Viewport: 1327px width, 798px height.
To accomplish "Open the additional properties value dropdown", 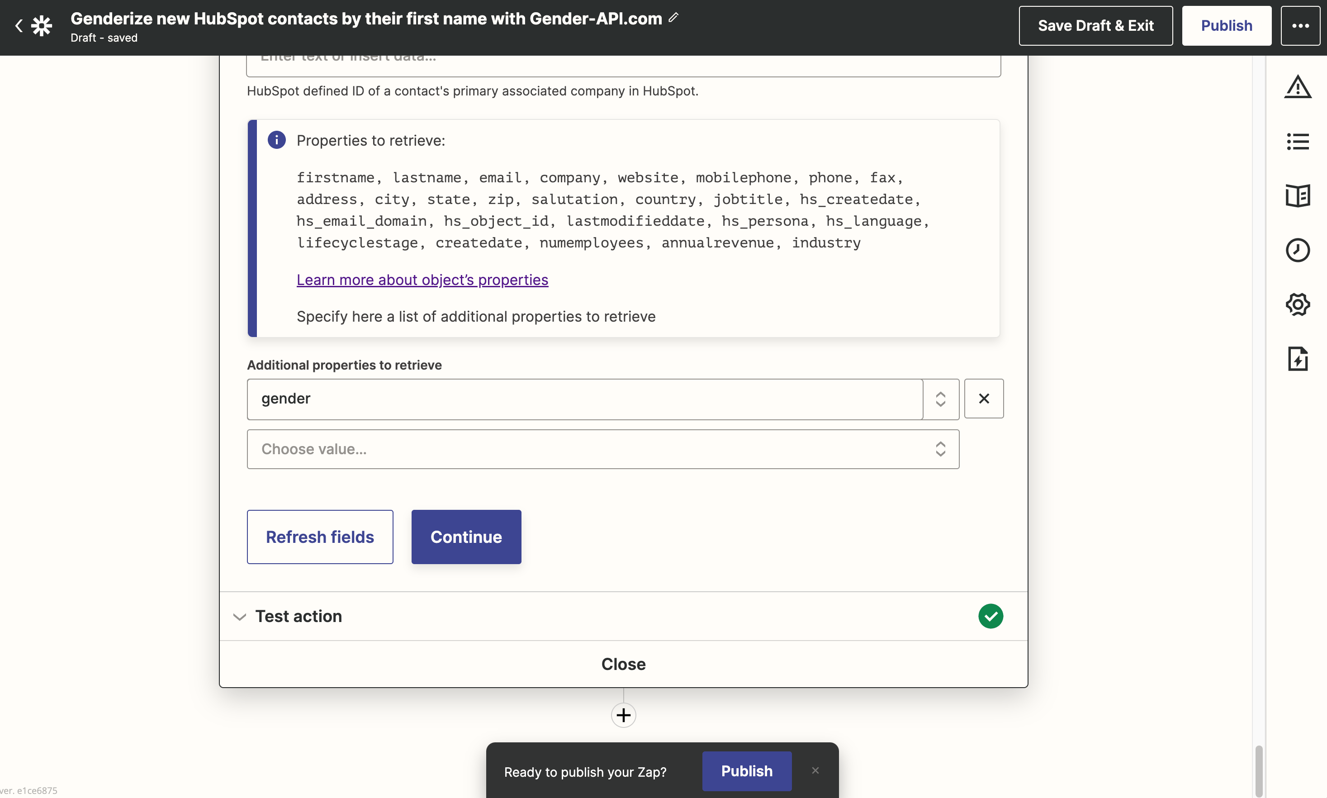I will [x=603, y=448].
